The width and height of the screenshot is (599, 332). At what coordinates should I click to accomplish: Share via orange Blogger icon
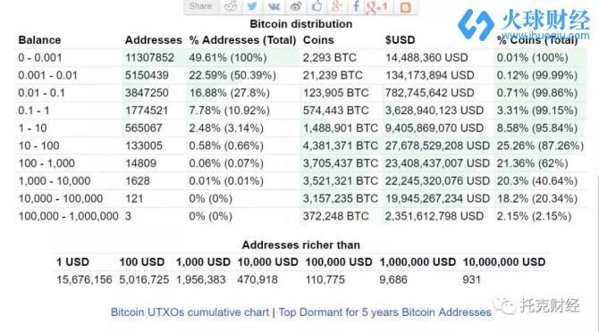click(x=405, y=7)
